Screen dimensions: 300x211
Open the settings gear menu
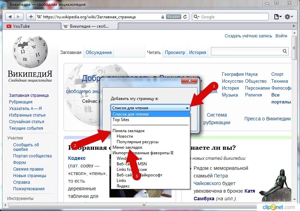point(289,17)
